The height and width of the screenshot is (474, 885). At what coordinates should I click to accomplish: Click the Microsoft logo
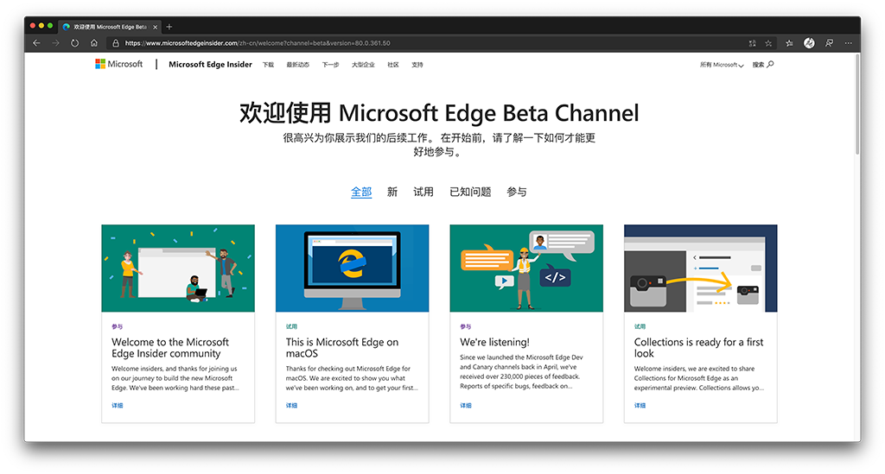coord(119,64)
